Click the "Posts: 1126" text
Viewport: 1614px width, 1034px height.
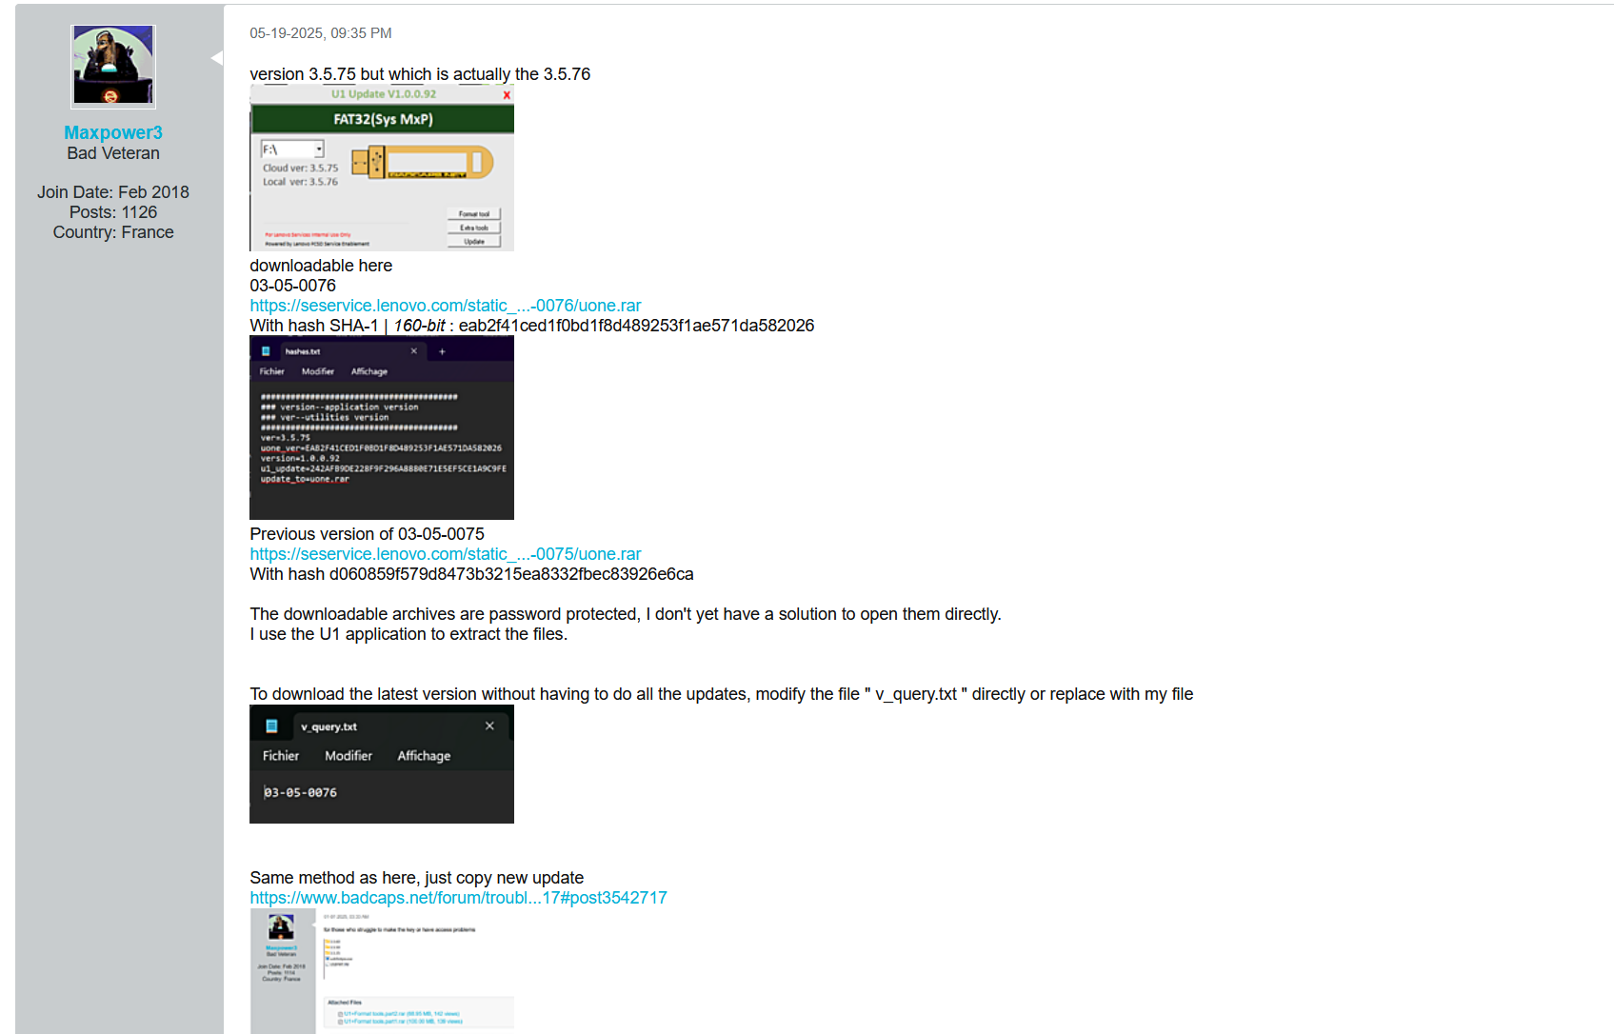tap(113, 212)
